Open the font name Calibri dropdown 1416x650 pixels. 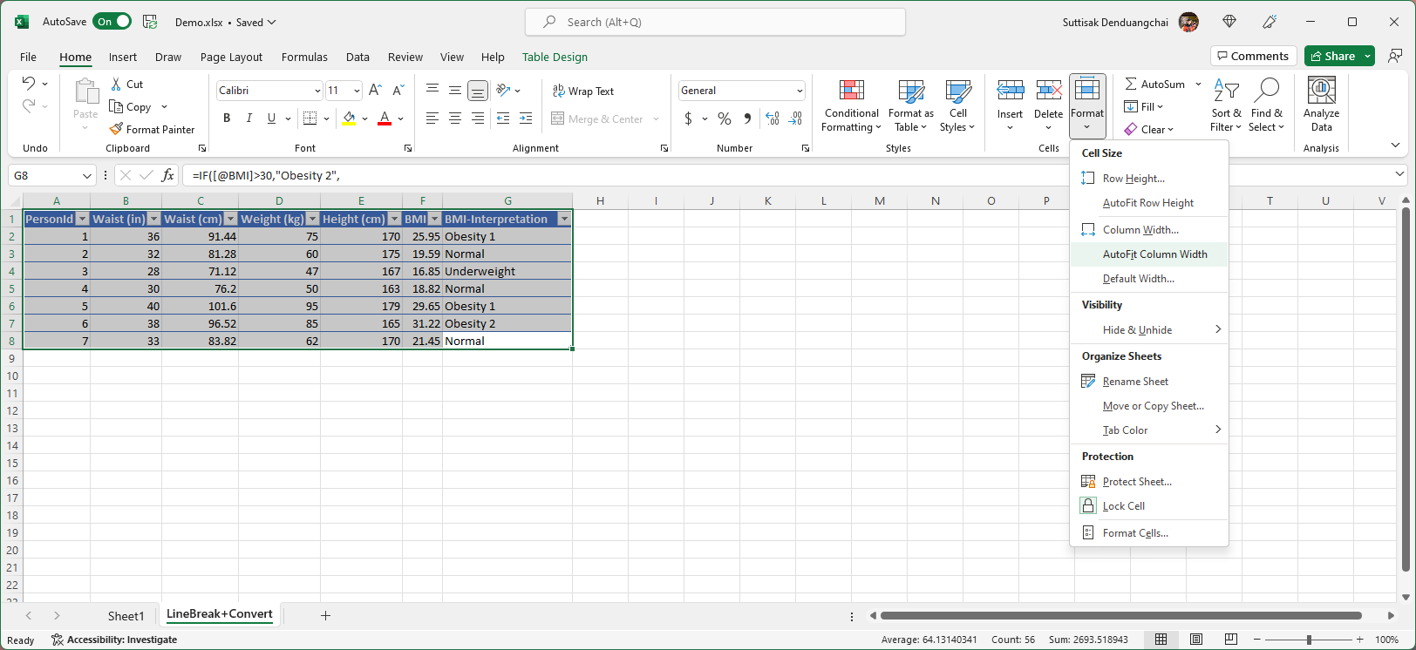(317, 91)
